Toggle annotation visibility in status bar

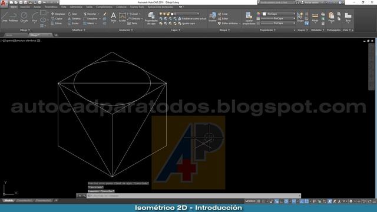click(x=330, y=201)
